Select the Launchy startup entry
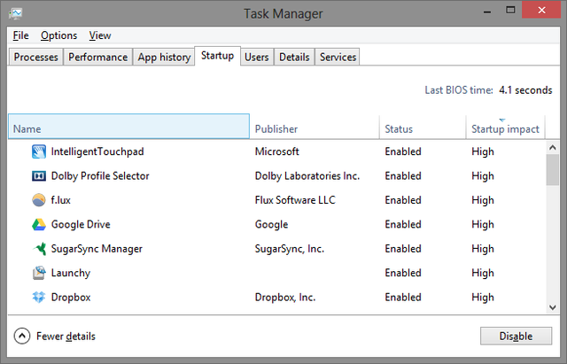Screen dimensions: 567x364 [x=71, y=274]
